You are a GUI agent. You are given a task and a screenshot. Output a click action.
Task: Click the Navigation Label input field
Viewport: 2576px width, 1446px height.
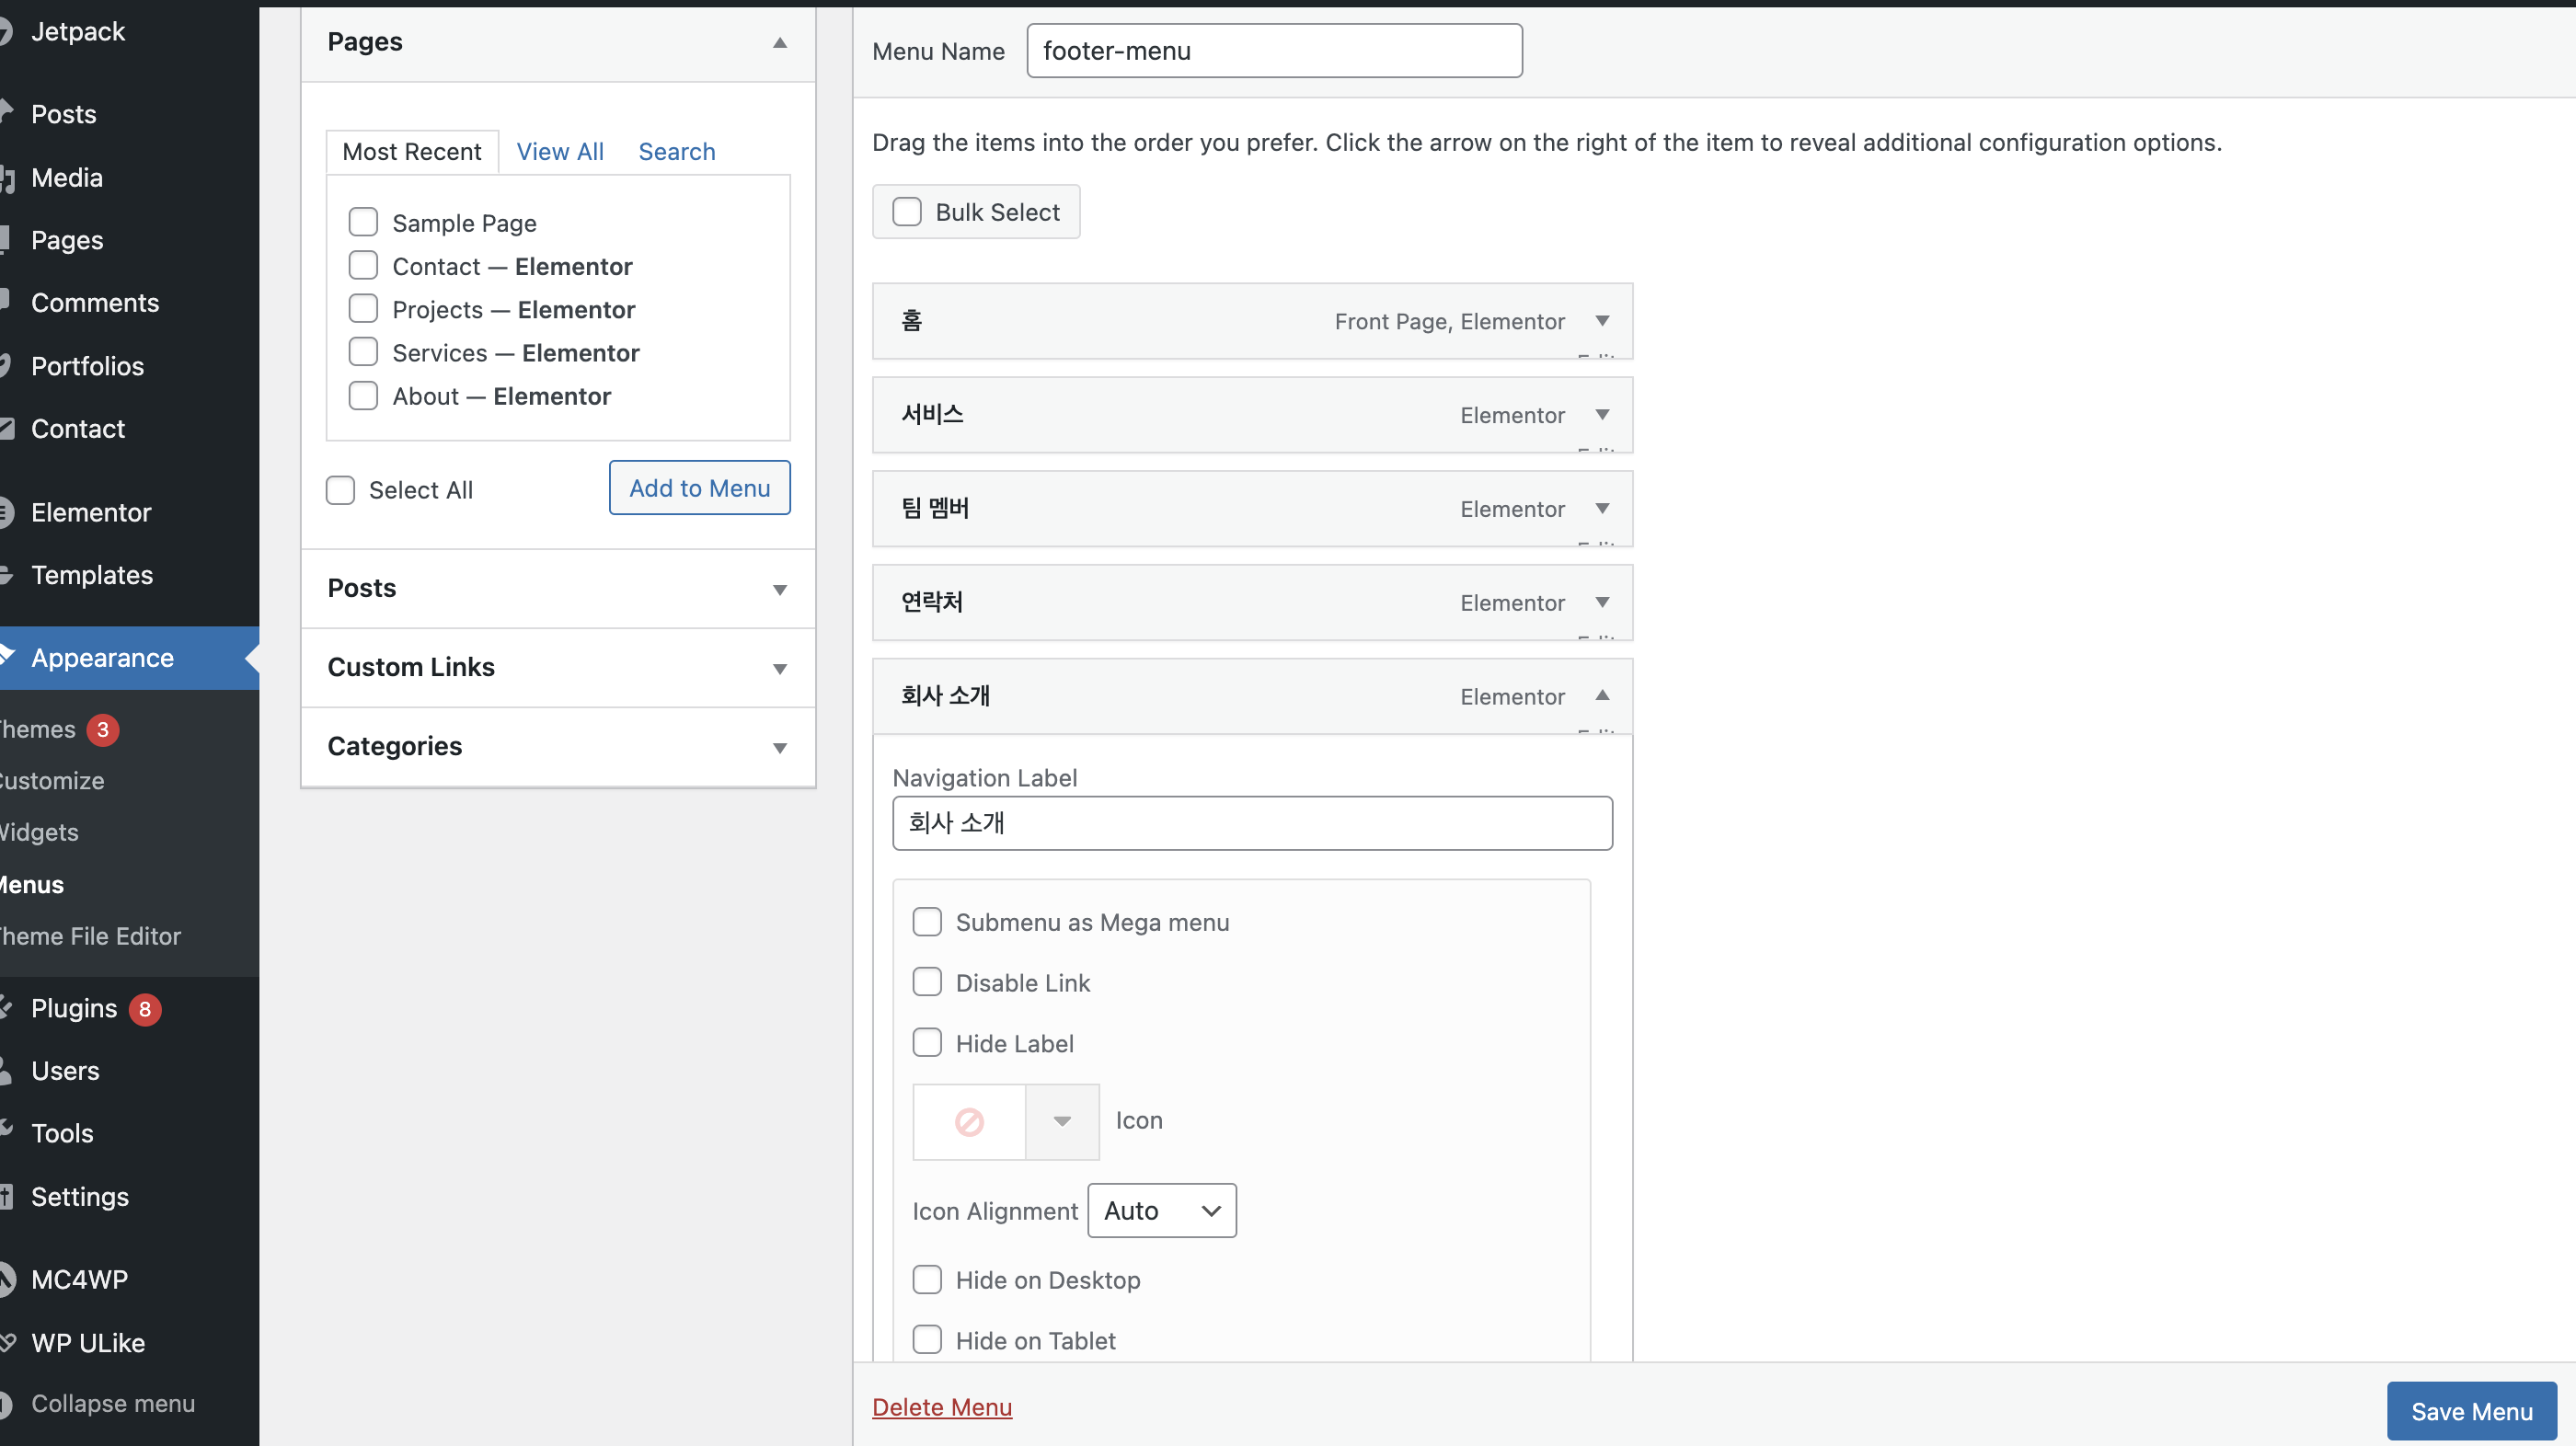click(x=1252, y=823)
